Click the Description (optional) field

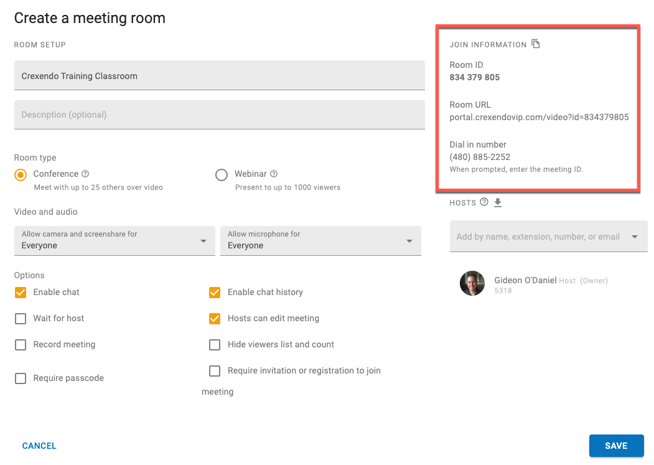pos(220,115)
